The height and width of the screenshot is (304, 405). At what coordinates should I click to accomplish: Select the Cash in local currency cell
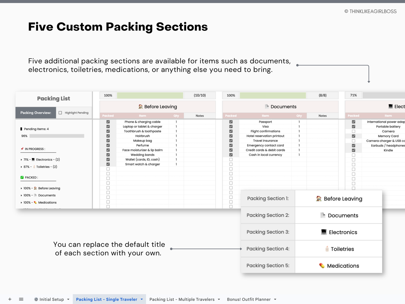coord(265,155)
